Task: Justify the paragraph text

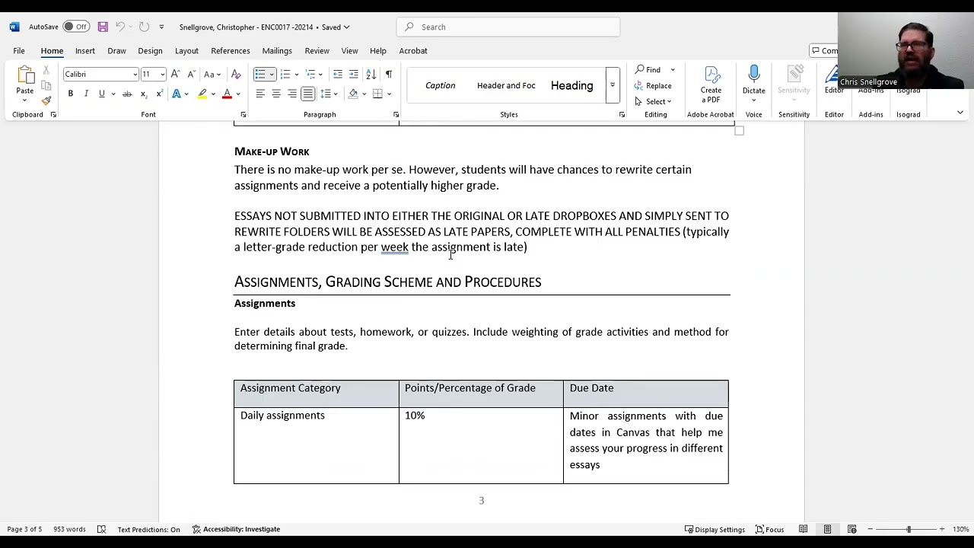Action: pos(308,94)
